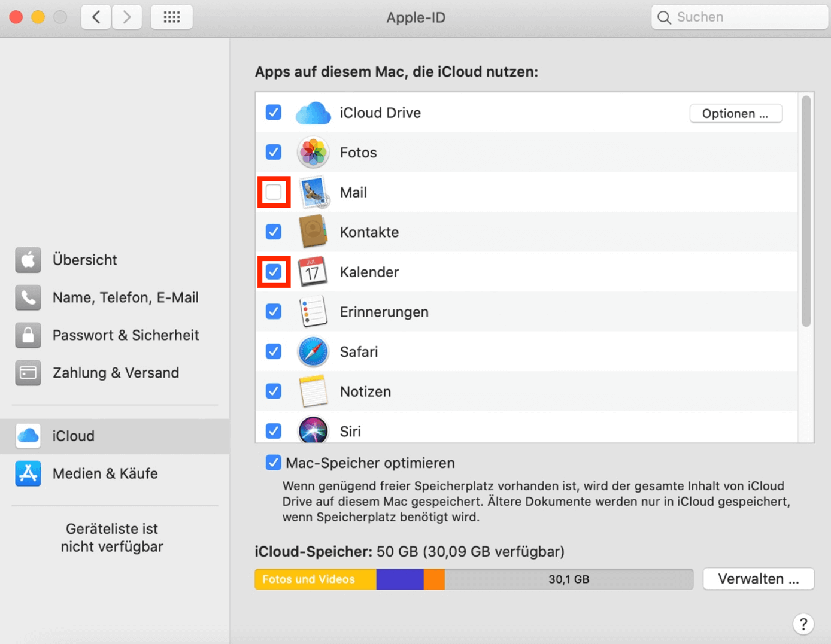Click the Siri icon
The width and height of the screenshot is (831, 644).
pos(313,430)
